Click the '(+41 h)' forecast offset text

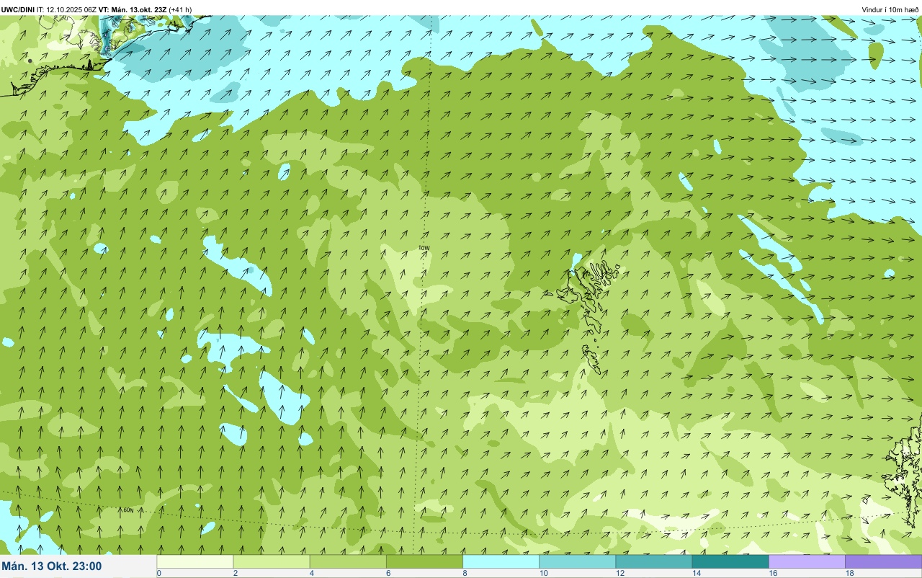pos(180,9)
